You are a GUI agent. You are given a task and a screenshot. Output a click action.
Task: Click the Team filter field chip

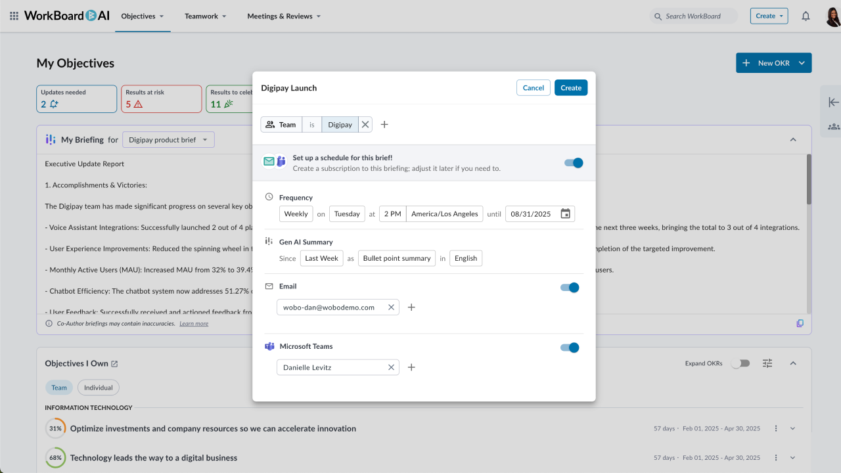tap(282, 124)
